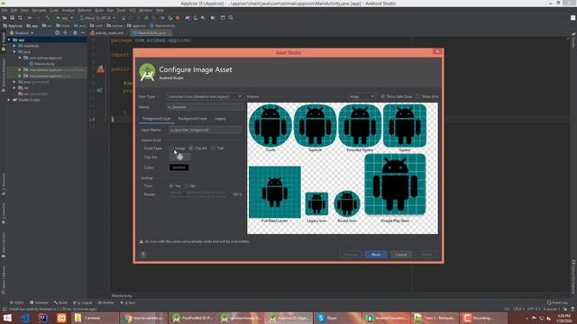Open the Android view selector in Project panel
This screenshot has height=324, width=577.
coord(22,32)
